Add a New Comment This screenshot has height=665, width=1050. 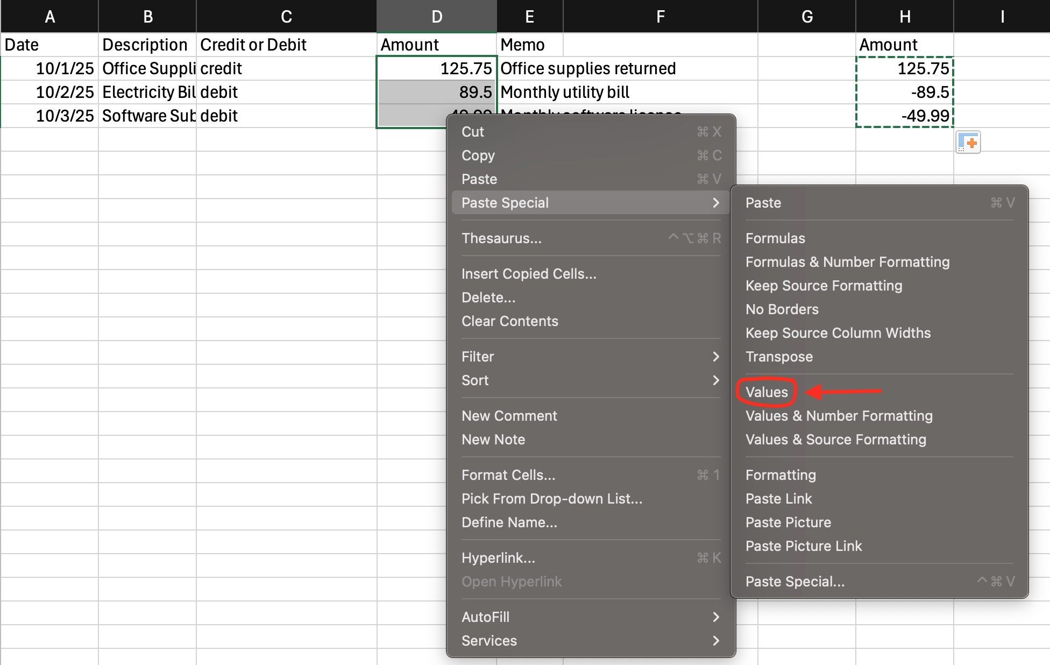point(591,416)
